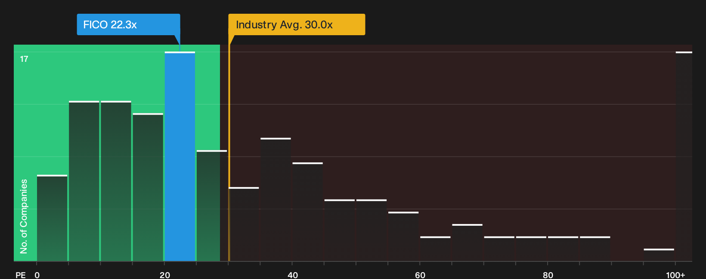The image size is (706, 279).
Task: Select the PE 0 to 5 bar
Action: [52, 218]
